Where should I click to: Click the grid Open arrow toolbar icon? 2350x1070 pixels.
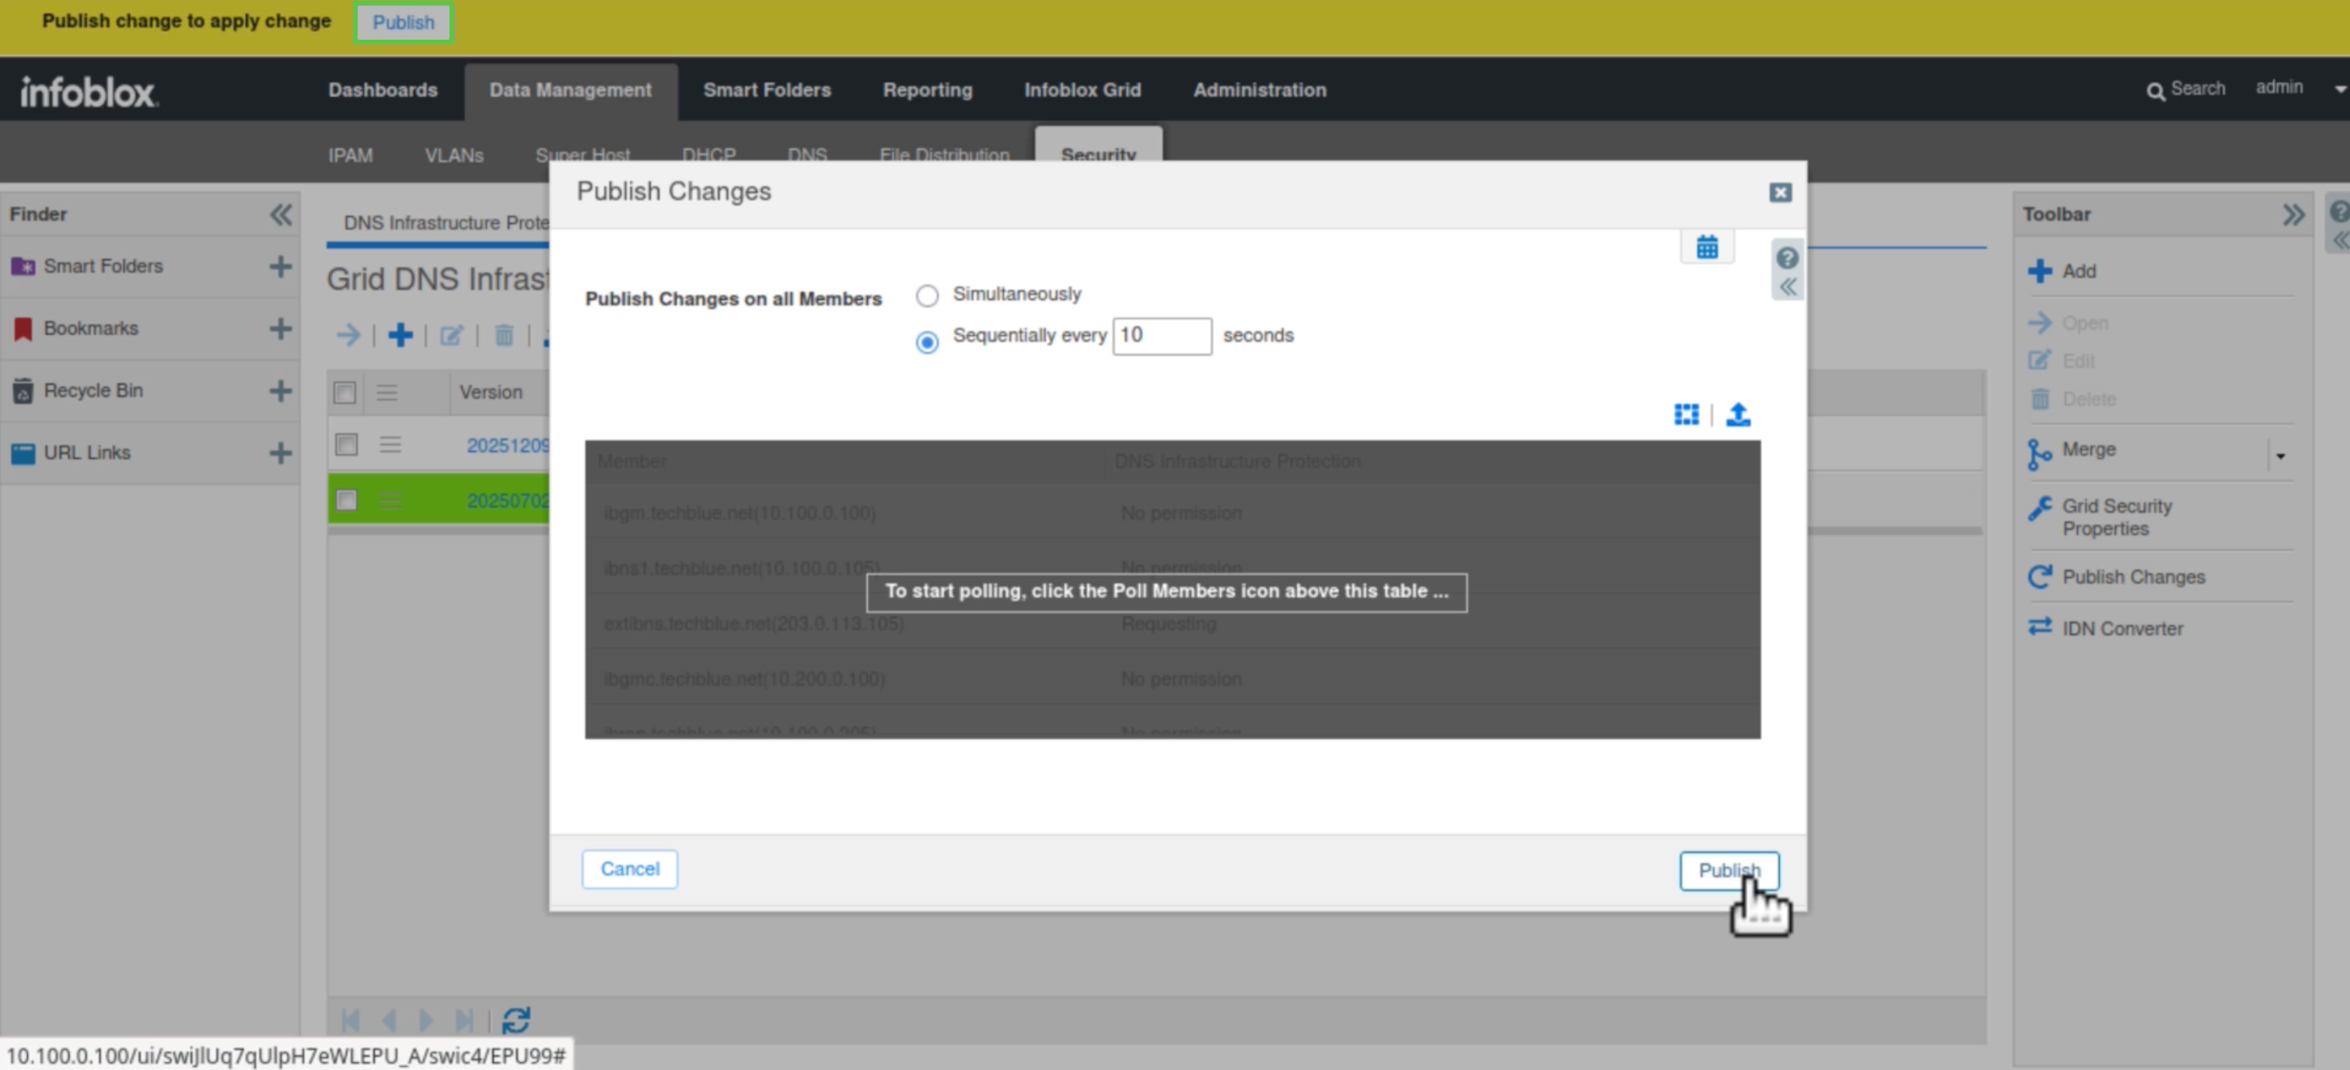(x=348, y=335)
